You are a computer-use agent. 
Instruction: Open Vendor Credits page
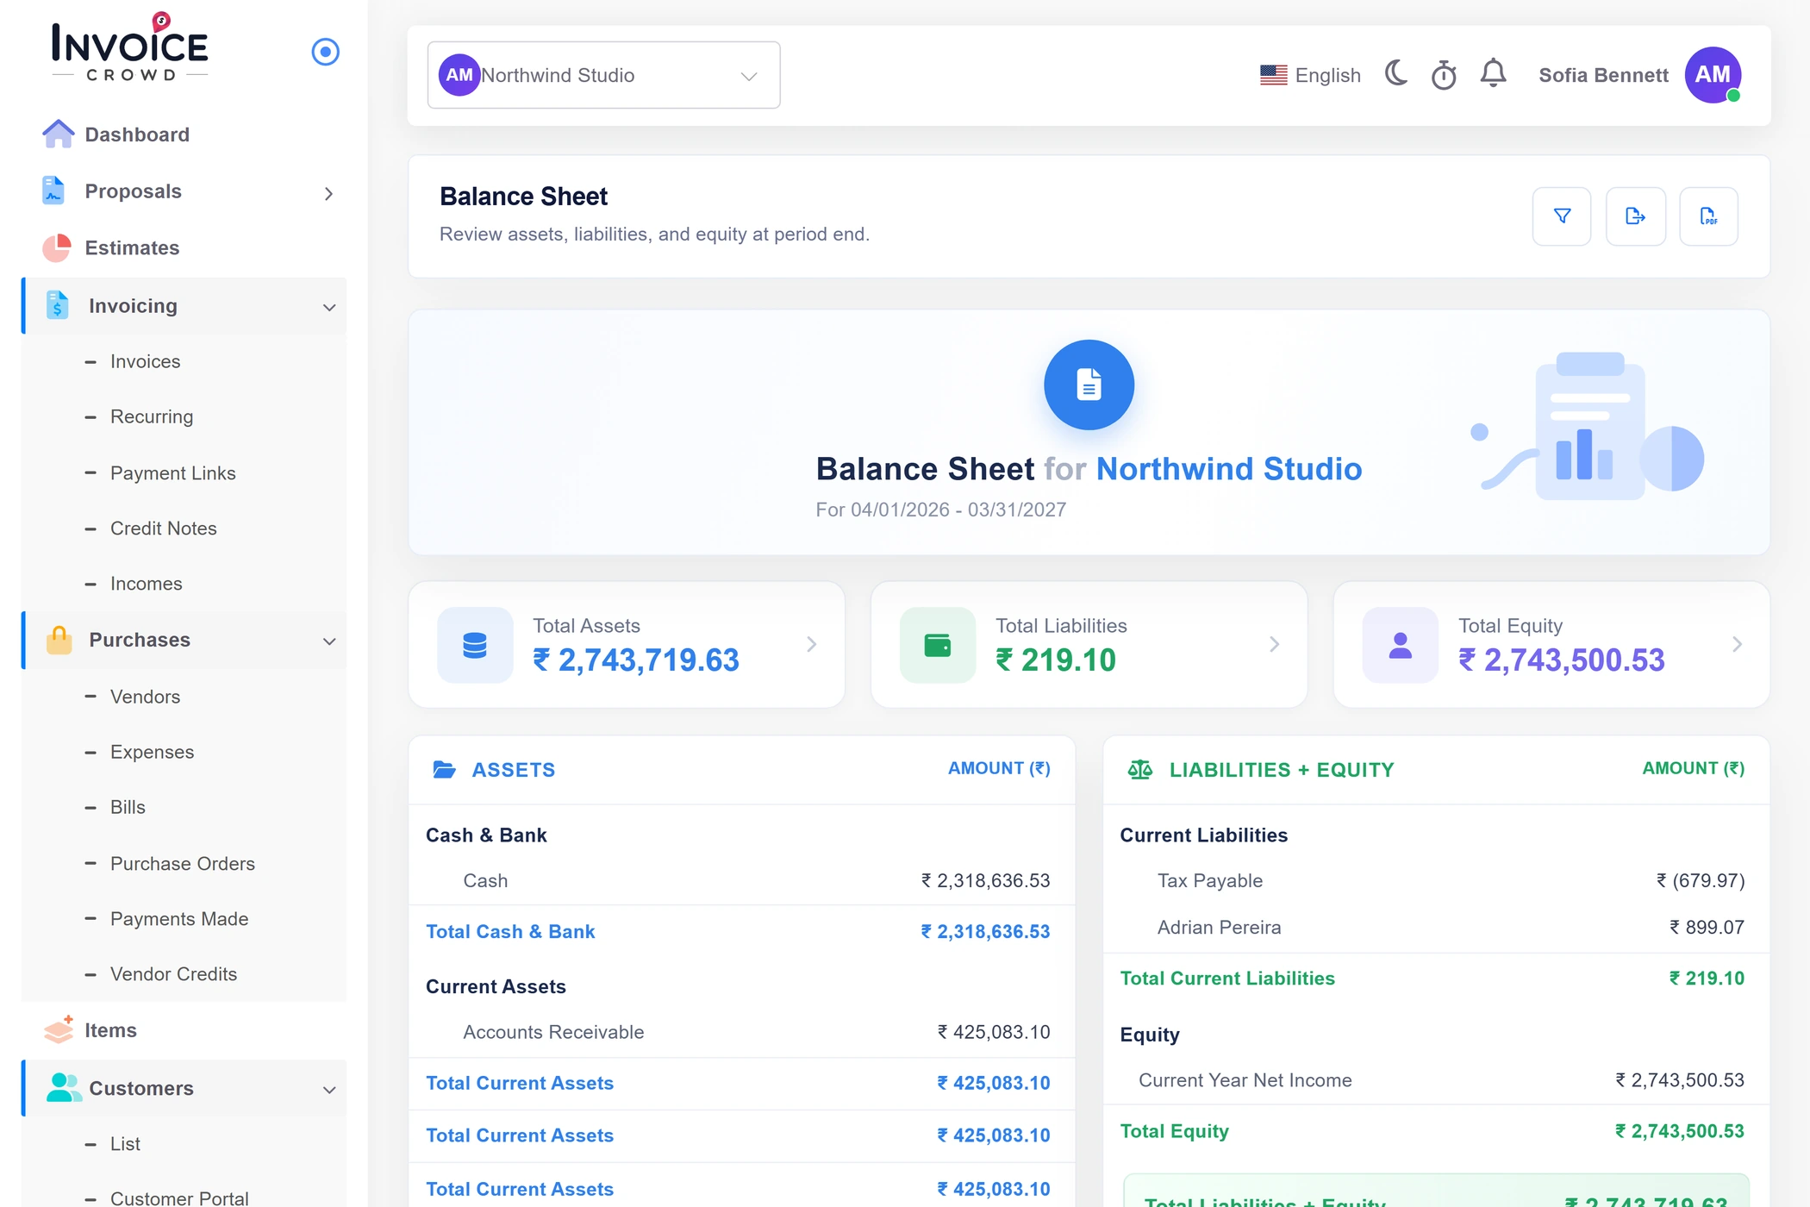173,973
